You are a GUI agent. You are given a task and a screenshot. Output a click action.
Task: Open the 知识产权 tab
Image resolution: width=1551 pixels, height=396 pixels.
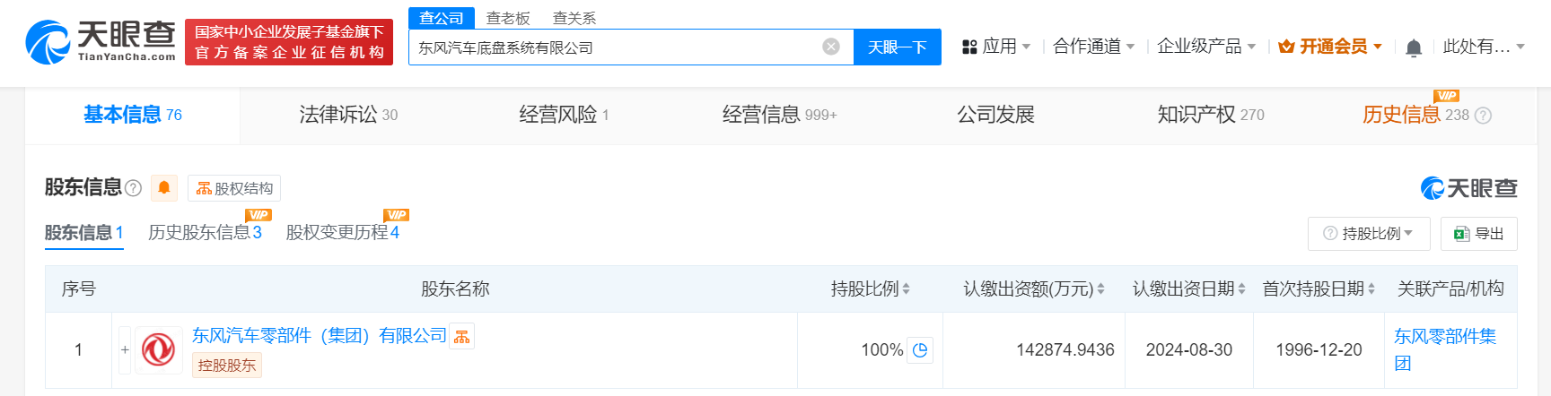(x=1211, y=115)
